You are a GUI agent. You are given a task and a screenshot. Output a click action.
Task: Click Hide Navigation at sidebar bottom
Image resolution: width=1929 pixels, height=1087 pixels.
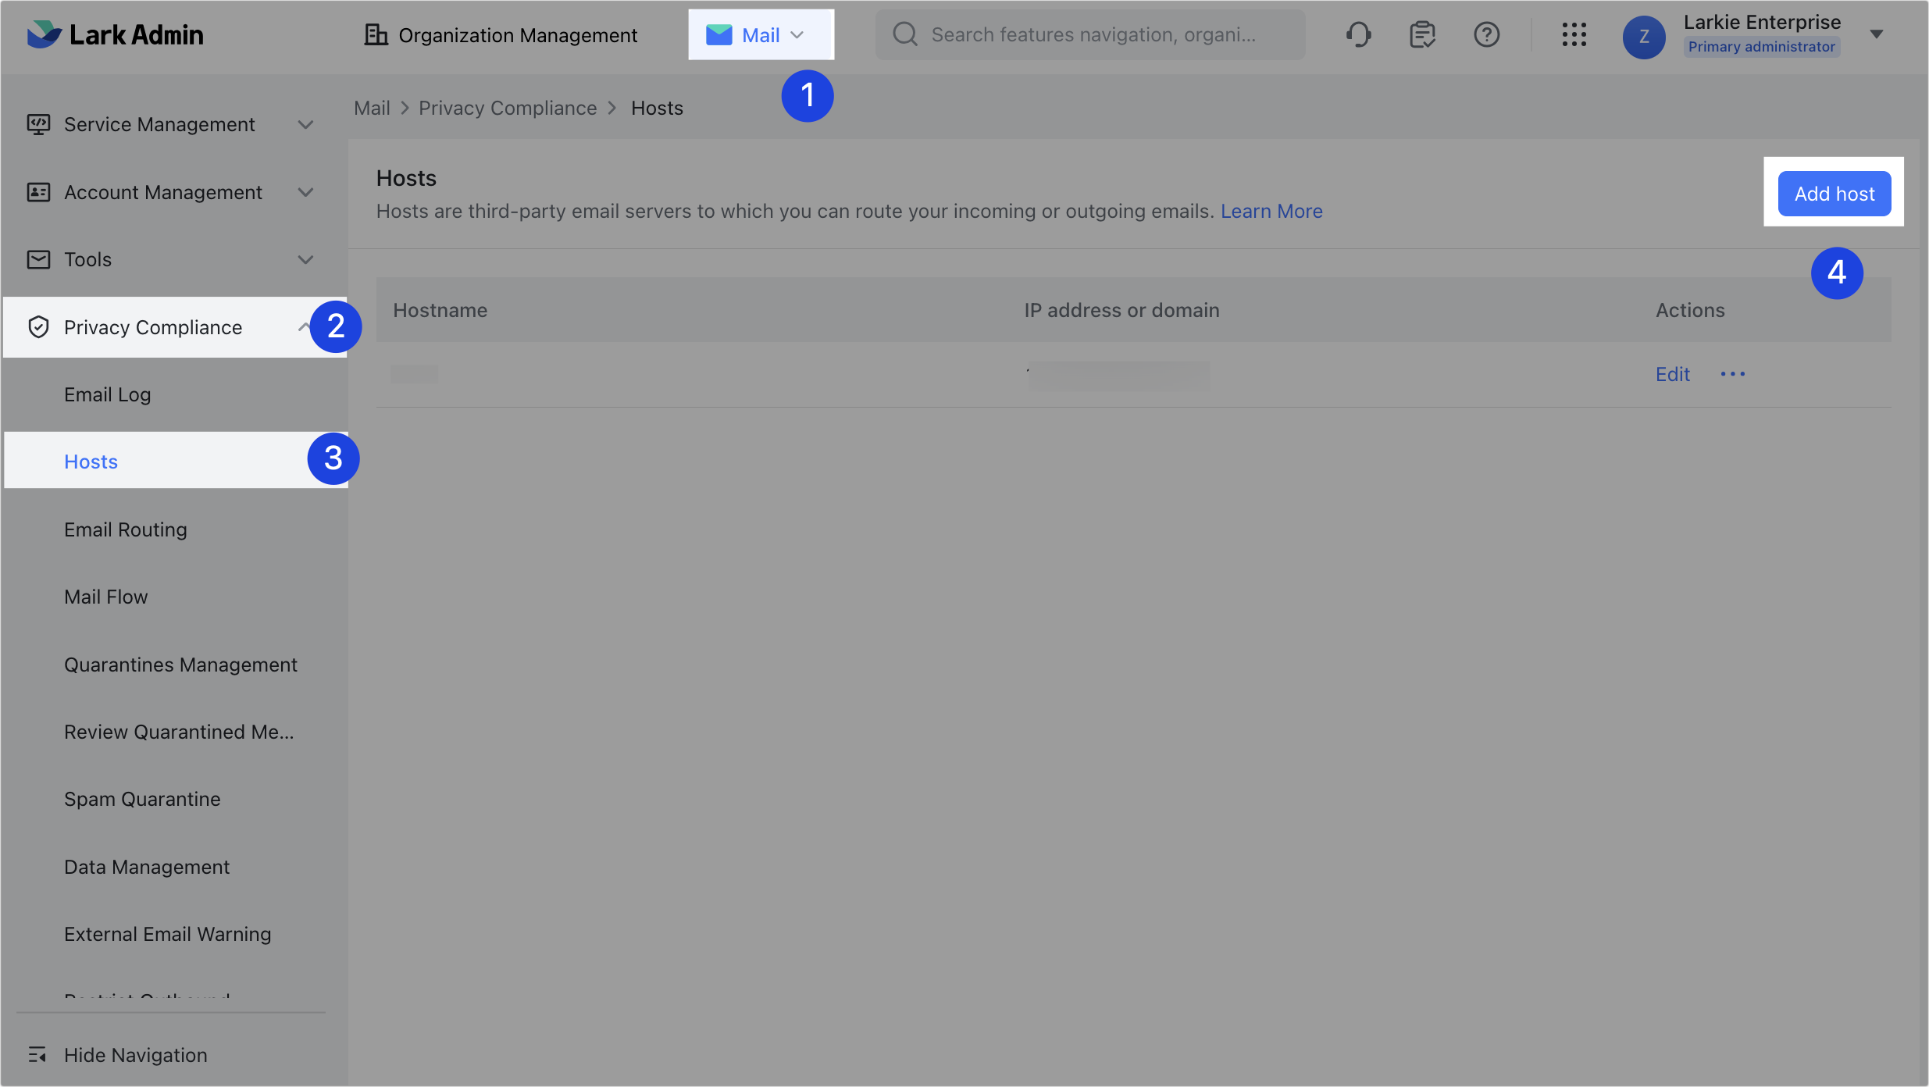135,1055
